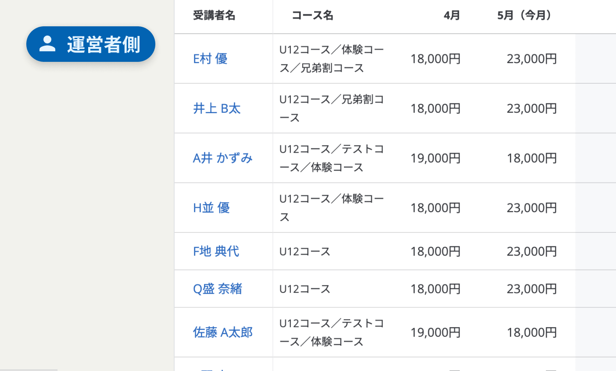Open the 井上 B太 student link
Viewport: 616px width, 371px height.
click(x=217, y=108)
